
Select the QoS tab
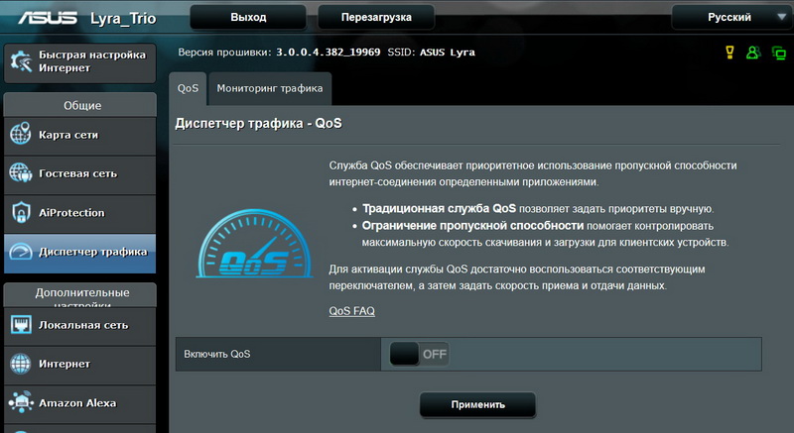(188, 88)
